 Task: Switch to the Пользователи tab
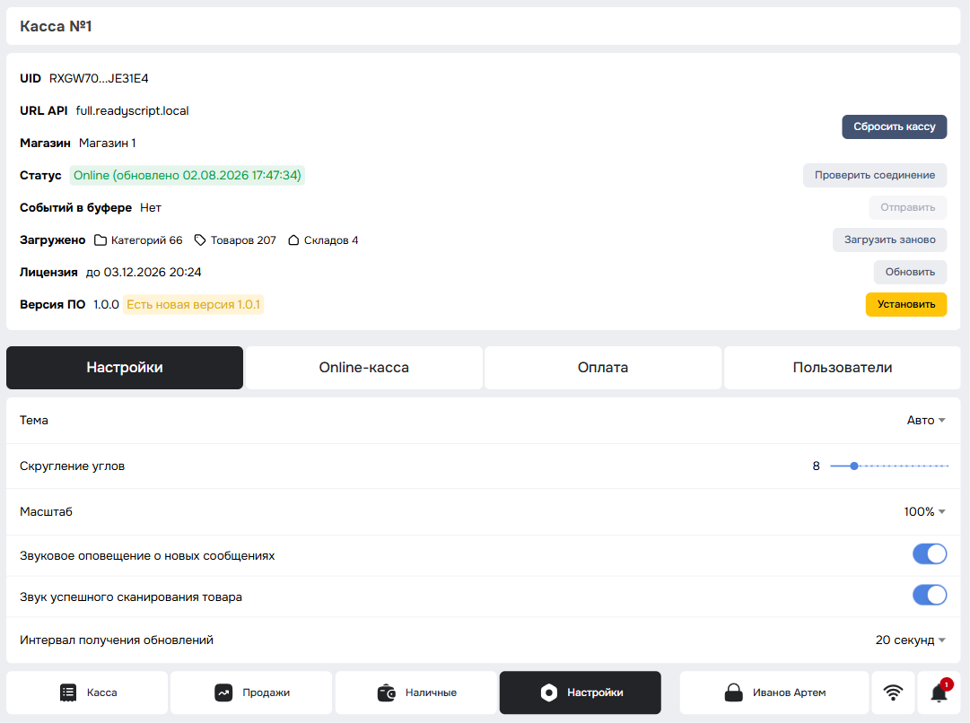point(843,368)
